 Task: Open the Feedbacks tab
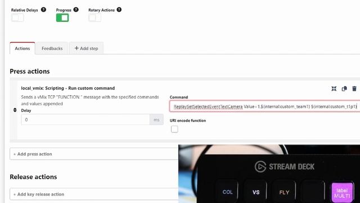[52, 48]
